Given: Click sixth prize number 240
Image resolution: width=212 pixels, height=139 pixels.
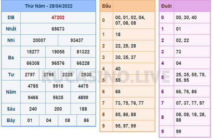Looking at the screenshot, I should point(33,109).
